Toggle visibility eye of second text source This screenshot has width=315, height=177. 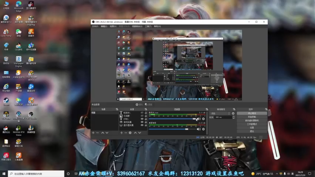tap(142, 119)
